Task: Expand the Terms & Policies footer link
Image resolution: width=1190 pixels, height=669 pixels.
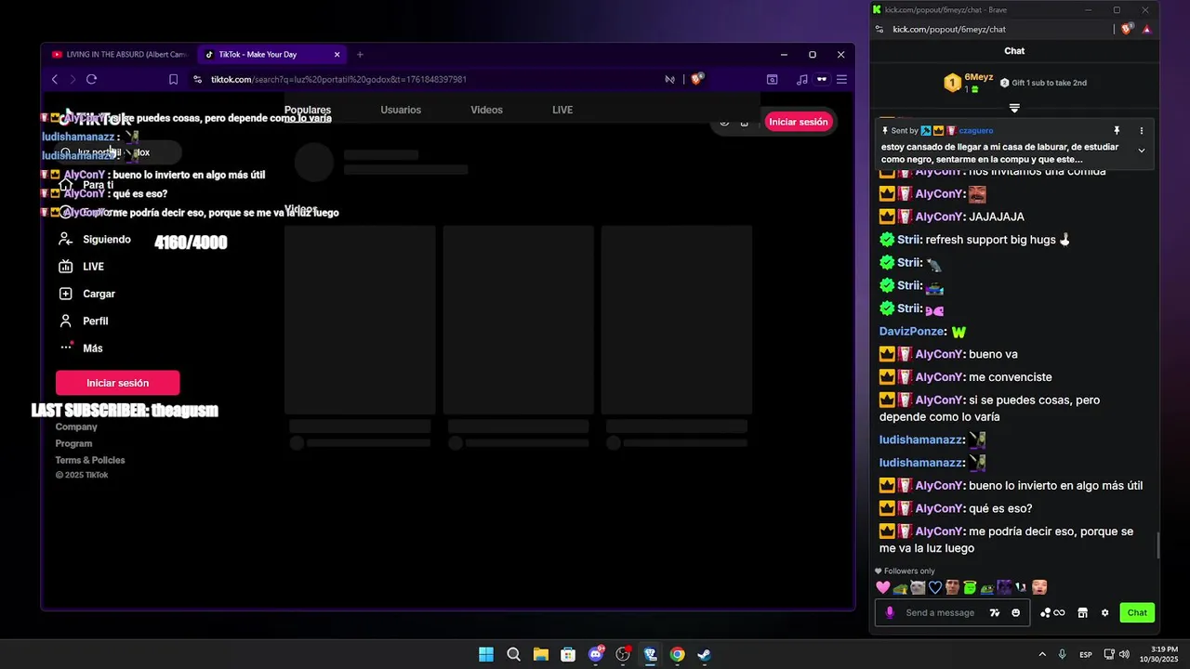Action: pos(90,461)
